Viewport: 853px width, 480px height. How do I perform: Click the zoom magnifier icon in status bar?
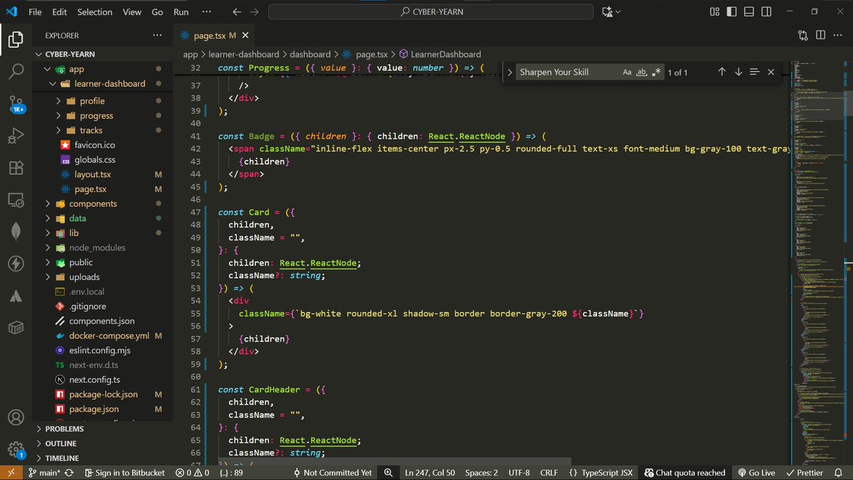point(388,472)
